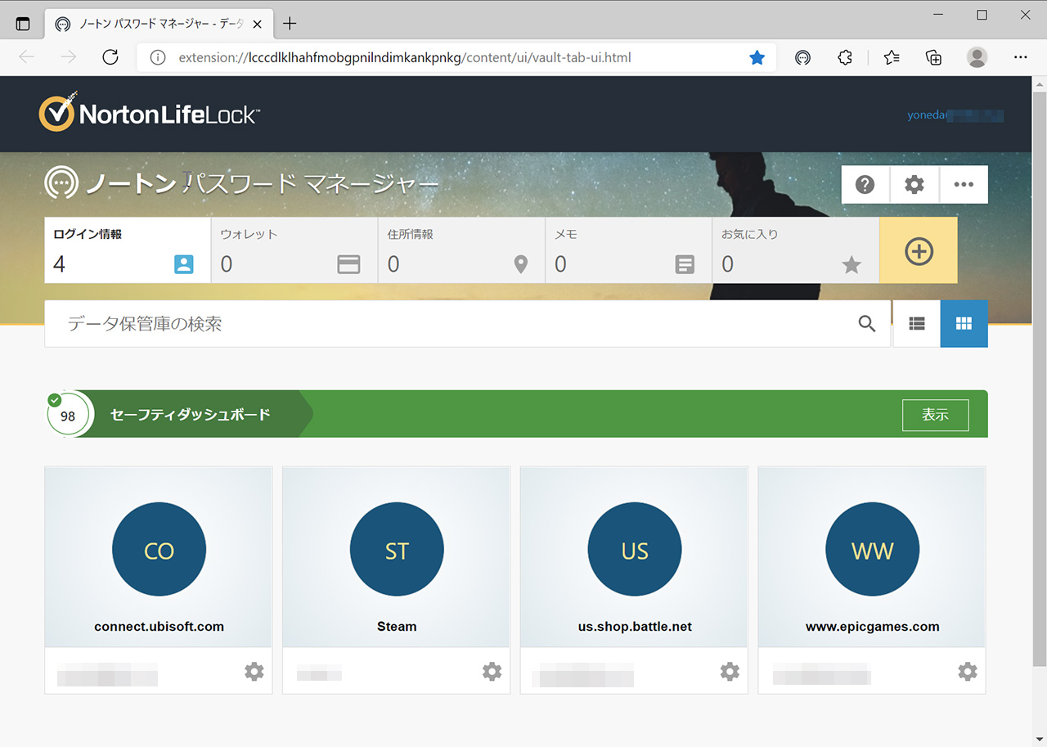Open settings gear for www.epicgames.com card
Screen dimensions: 1047x747
pyautogui.click(x=968, y=672)
